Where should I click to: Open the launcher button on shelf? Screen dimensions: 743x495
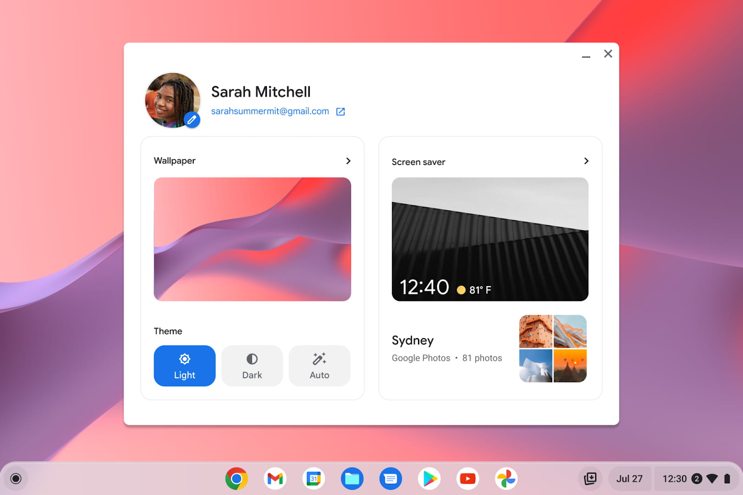(16, 478)
